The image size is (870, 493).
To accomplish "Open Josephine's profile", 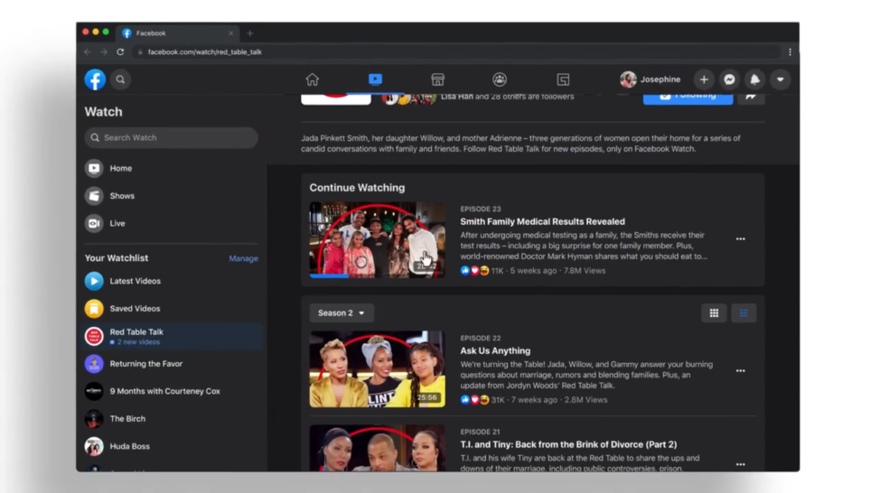I will [x=650, y=79].
